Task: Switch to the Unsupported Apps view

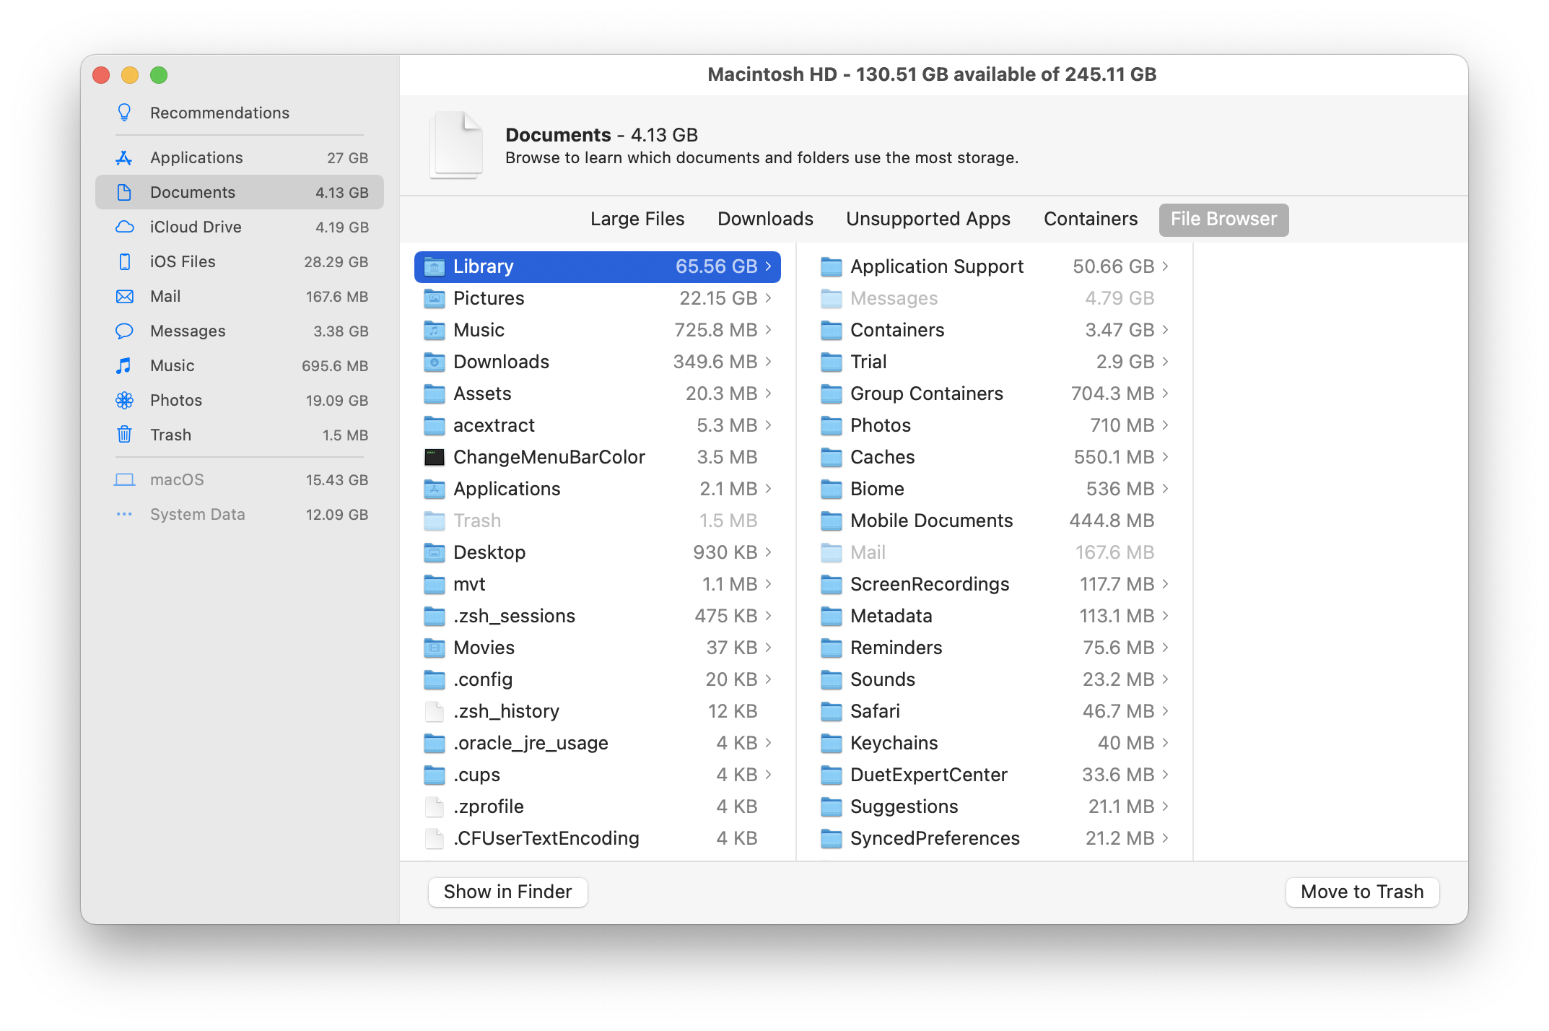Action: pyautogui.click(x=928, y=219)
